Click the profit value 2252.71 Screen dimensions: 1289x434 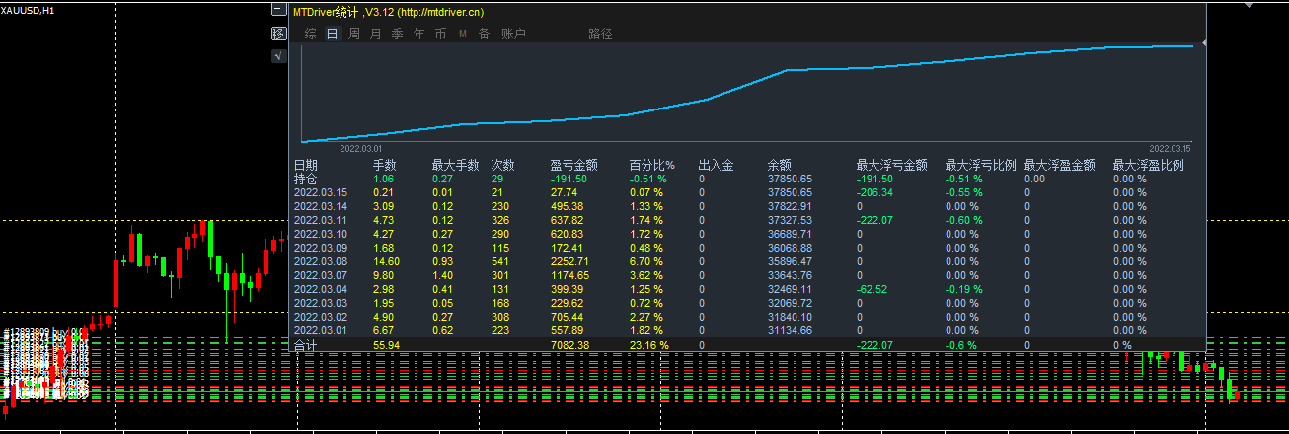tap(569, 262)
